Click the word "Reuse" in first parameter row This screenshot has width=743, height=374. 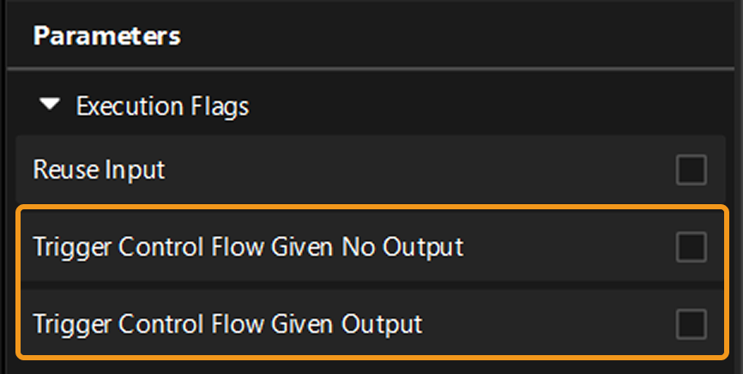tap(65, 170)
